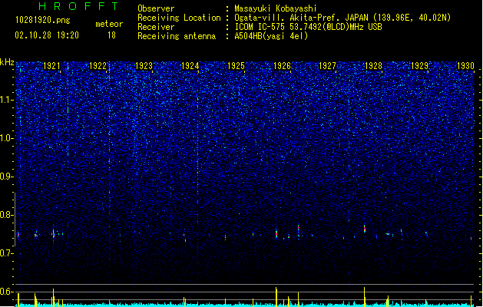Click the Receiving antenna label

(x=177, y=36)
